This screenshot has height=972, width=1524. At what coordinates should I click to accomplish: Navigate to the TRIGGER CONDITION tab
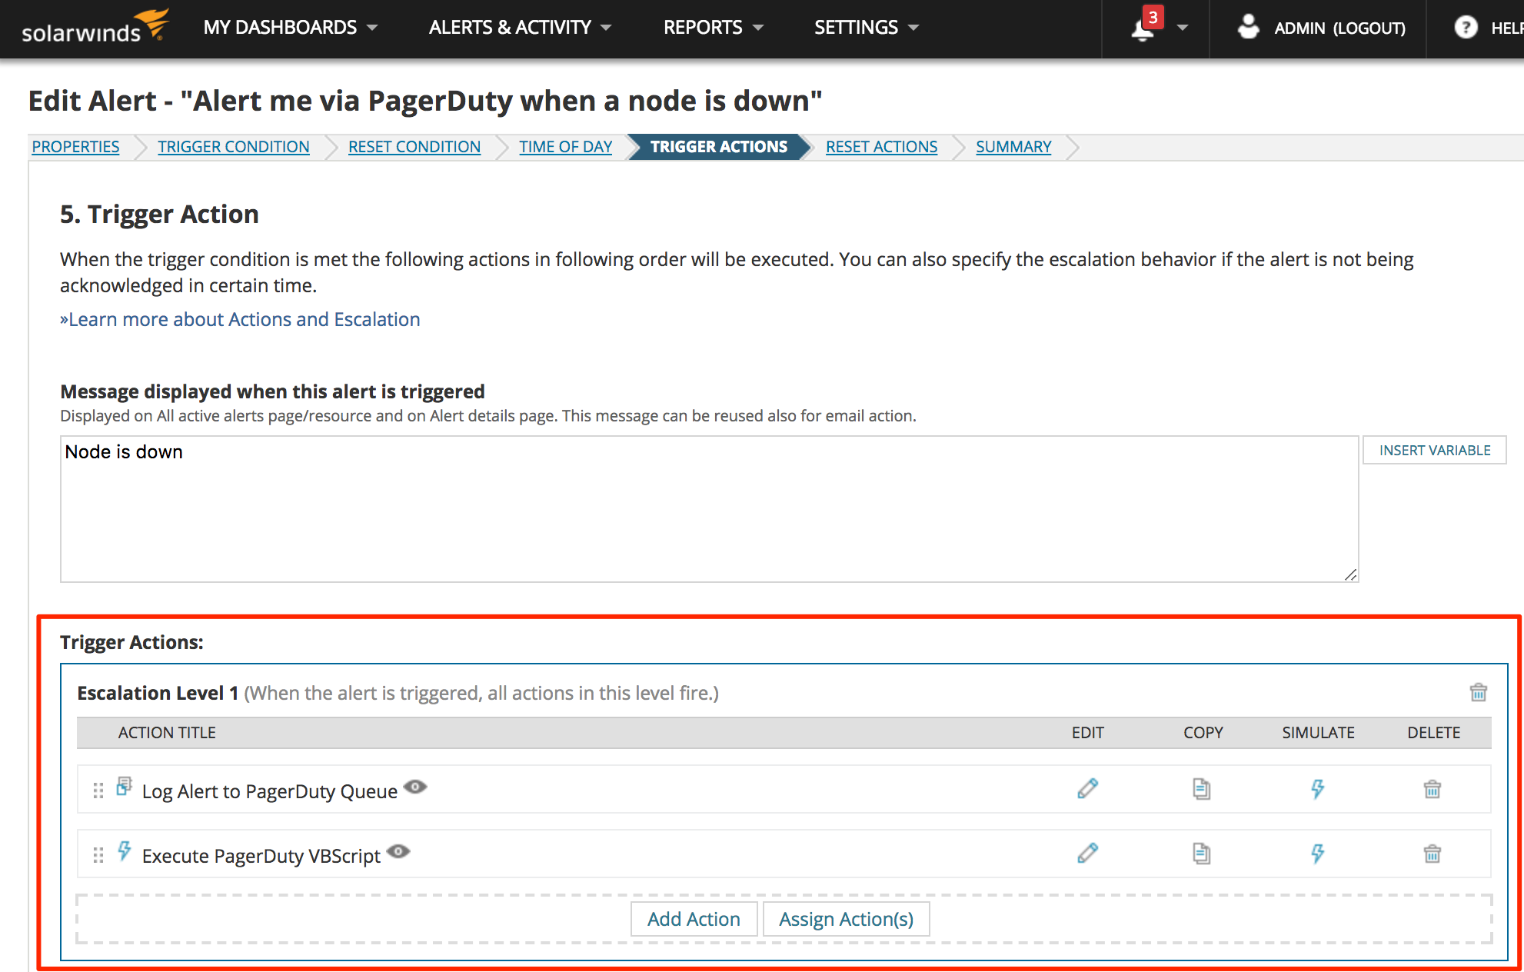tap(233, 145)
